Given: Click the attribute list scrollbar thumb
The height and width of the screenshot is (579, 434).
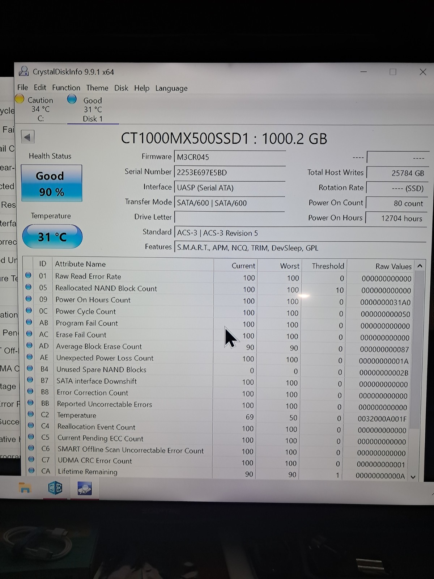Looking at the screenshot, I should pos(417,350).
